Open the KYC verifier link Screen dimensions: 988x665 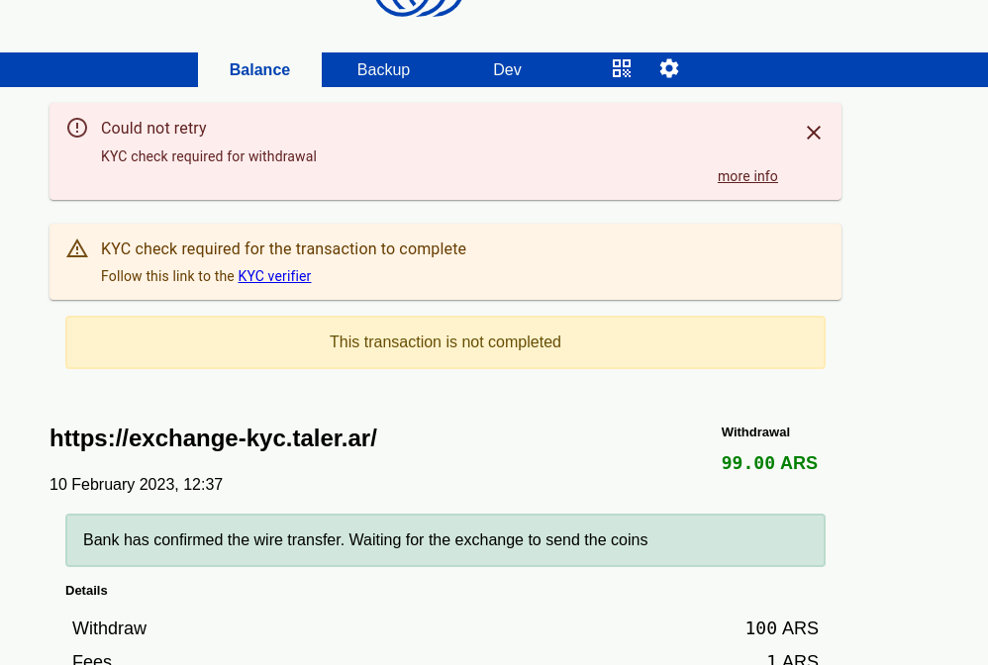tap(274, 276)
